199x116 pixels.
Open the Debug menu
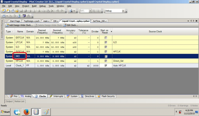click(x=43, y=6)
